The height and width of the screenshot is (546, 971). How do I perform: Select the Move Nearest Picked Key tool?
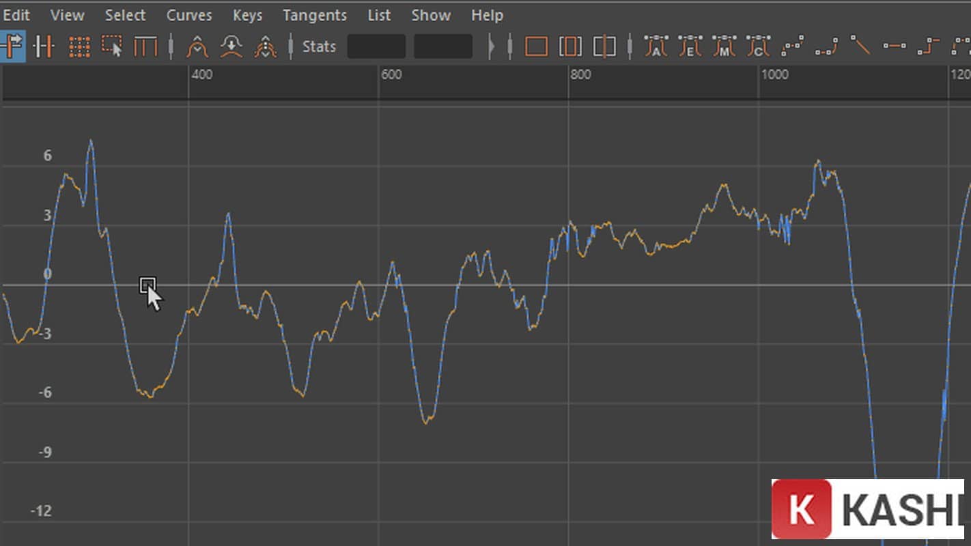click(14, 46)
